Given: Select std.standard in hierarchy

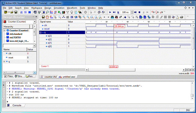Looking at the screenshot, I should tap(16, 34).
